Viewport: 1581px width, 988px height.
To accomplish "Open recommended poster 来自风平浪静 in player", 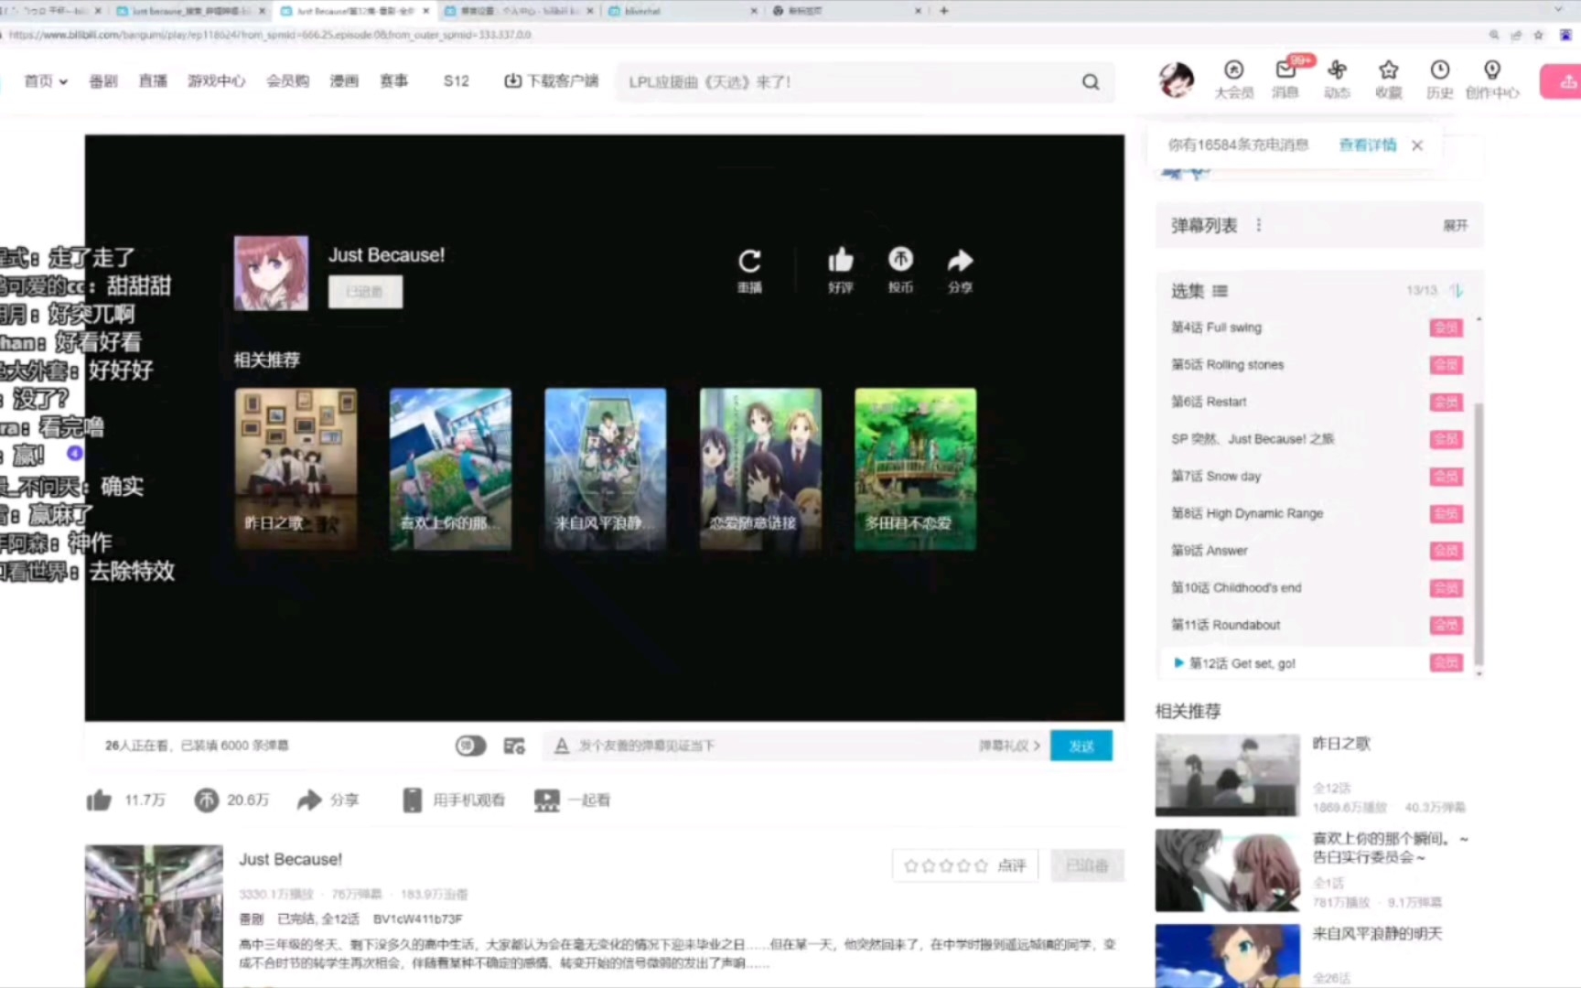I will click(x=606, y=468).
